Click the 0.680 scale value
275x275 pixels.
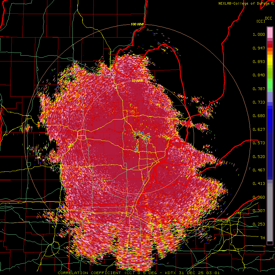(259, 116)
